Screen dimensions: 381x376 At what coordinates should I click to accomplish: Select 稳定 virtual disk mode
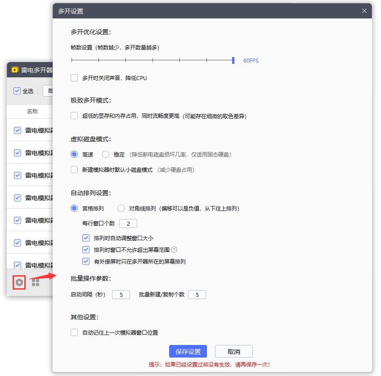(x=105, y=154)
